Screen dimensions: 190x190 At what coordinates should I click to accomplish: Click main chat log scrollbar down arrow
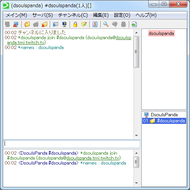(x=136, y=135)
